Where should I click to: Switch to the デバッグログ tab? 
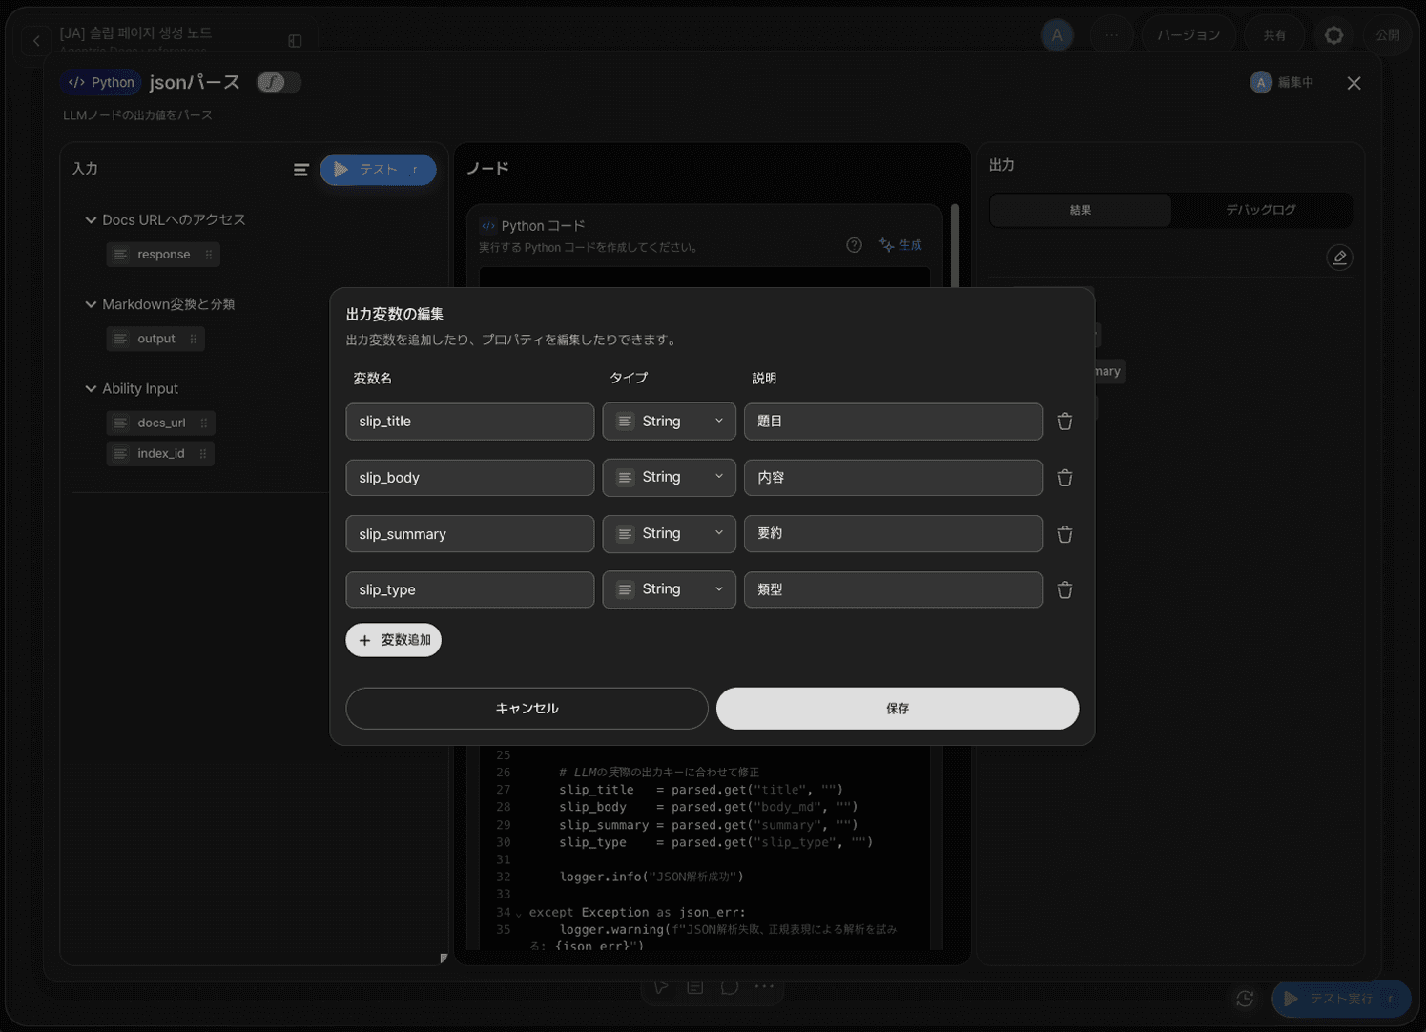(x=1261, y=210)
